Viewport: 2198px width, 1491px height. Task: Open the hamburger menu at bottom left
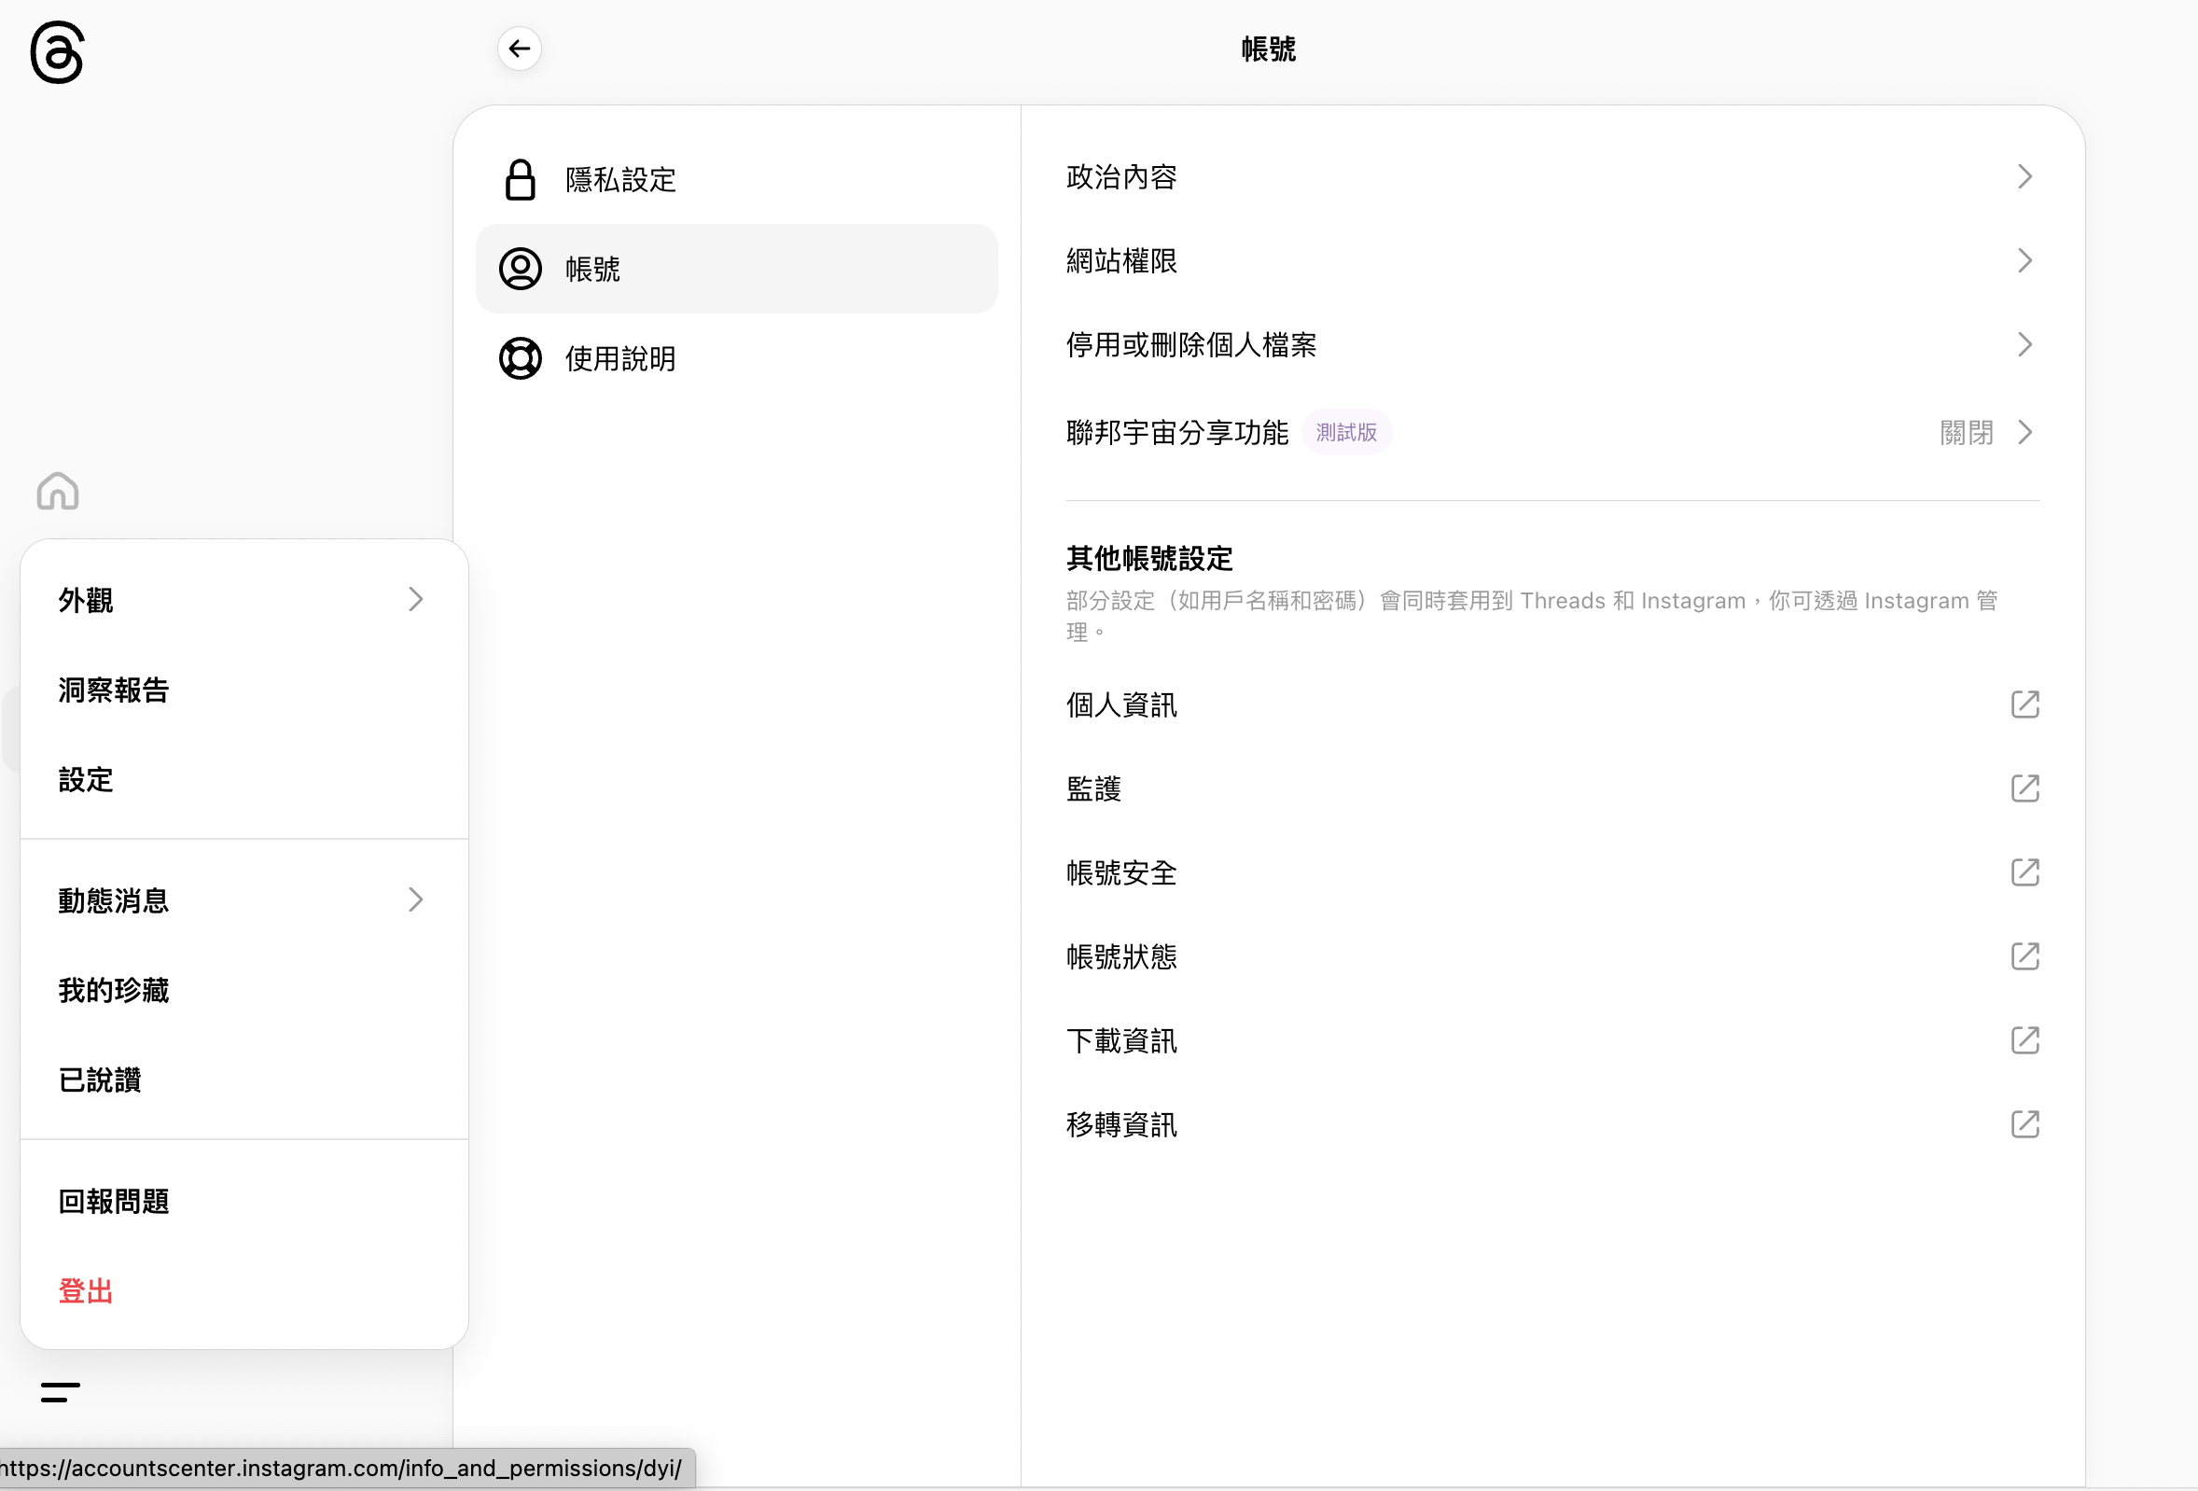click(59, 1392)
